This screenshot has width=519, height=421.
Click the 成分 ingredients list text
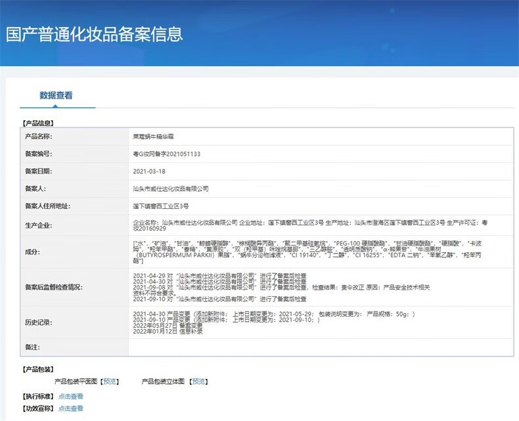[307, 252]
